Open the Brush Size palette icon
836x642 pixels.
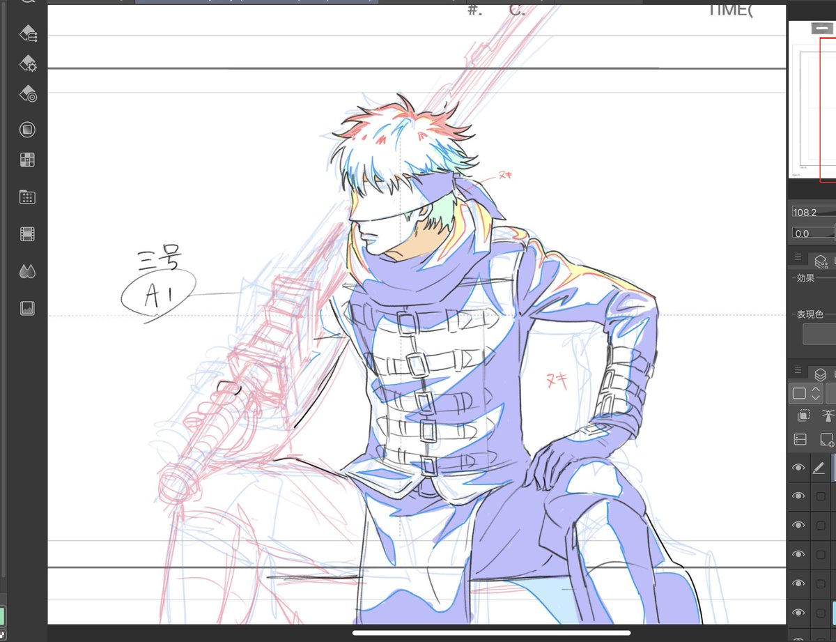click(x=28, y=94)
